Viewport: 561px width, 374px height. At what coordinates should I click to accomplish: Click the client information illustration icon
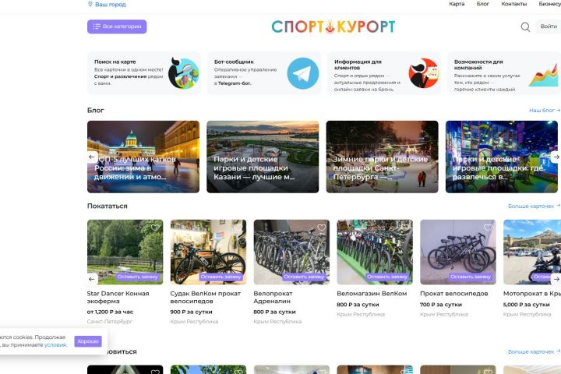pos(423,73)
